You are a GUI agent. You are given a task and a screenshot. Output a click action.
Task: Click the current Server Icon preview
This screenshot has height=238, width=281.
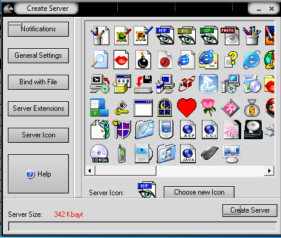point(147,189)
